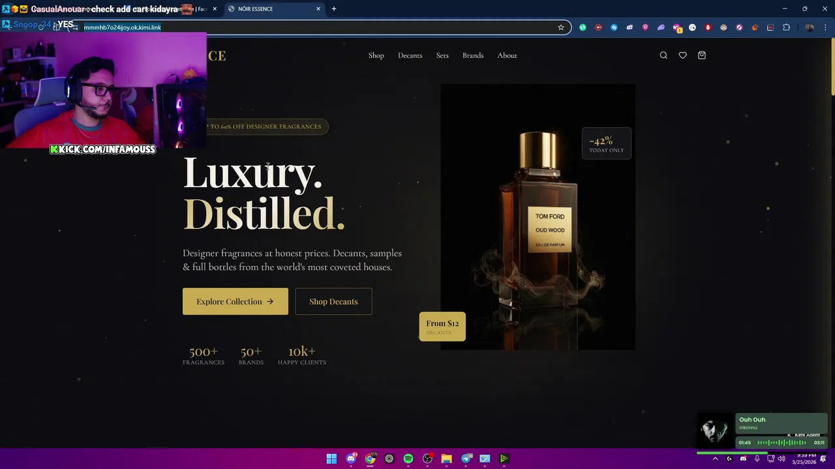Open a new browser tab
Screen dimensions: 835x469
point(334,8)
